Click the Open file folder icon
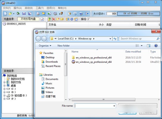 [x=10, y=13]
